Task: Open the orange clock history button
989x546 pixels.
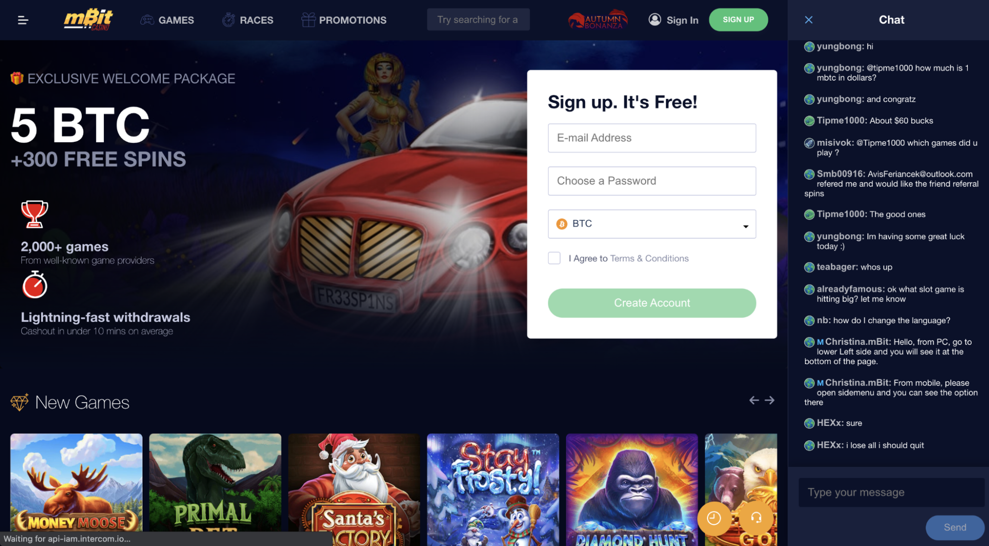Action: [714, 518]
